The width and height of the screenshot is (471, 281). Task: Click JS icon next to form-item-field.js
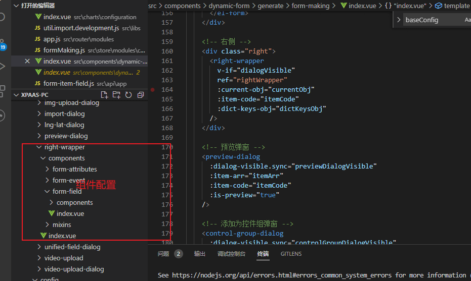37,83
